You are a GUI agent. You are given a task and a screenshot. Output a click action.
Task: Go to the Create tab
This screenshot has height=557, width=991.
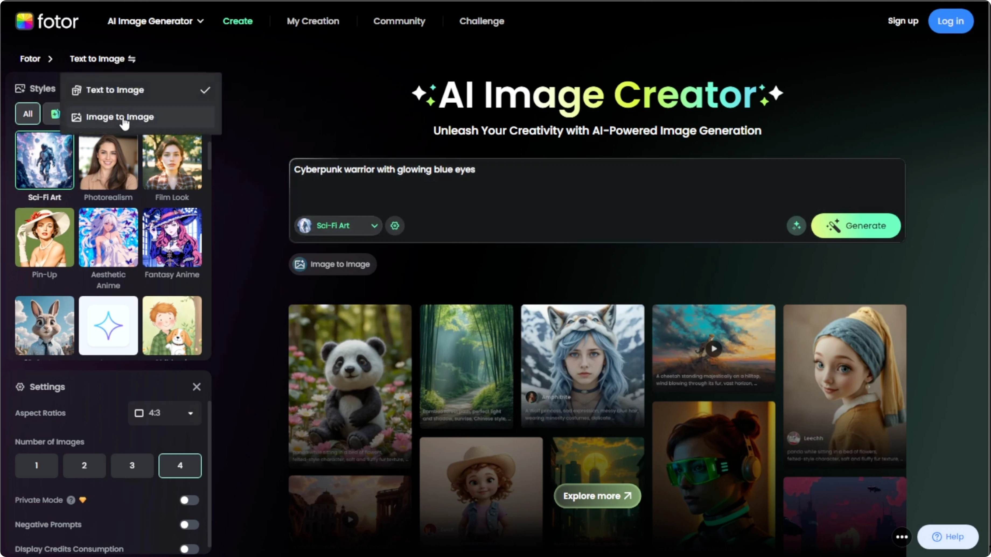pyautogui.click(x=237, y=21)
